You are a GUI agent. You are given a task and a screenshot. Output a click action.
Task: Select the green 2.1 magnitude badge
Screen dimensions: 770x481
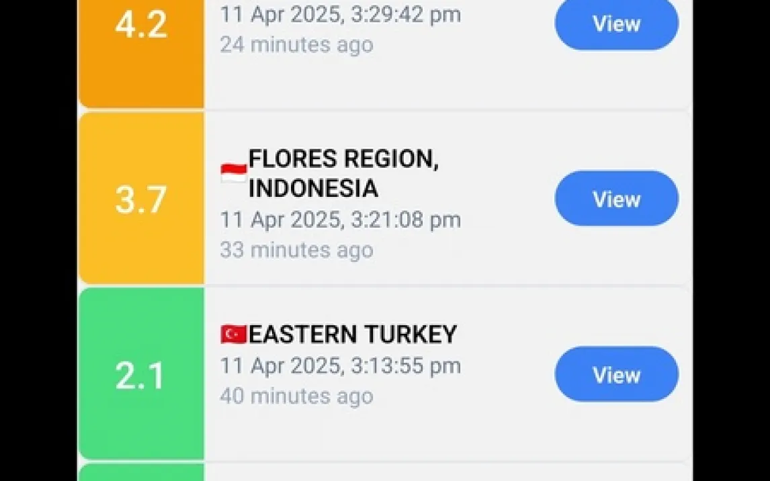[141, 374]
